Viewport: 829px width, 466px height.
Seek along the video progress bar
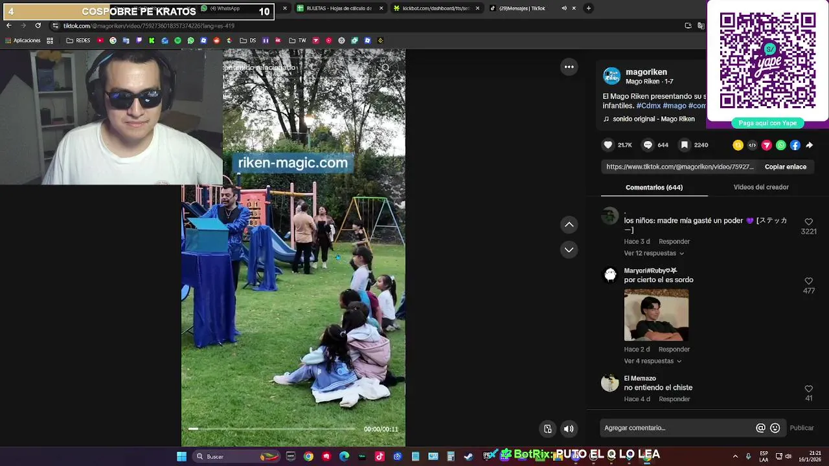tap(271, 428)
